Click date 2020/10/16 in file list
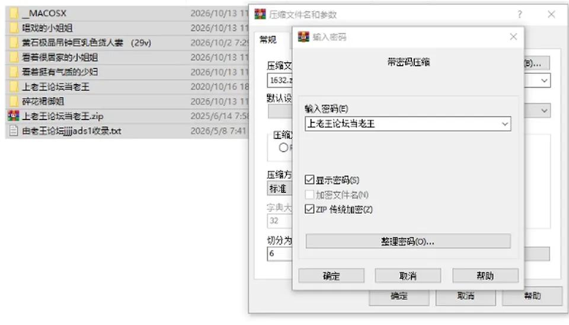Image resolution: width=569 pixels, height=325 pixels. point(219,86)
